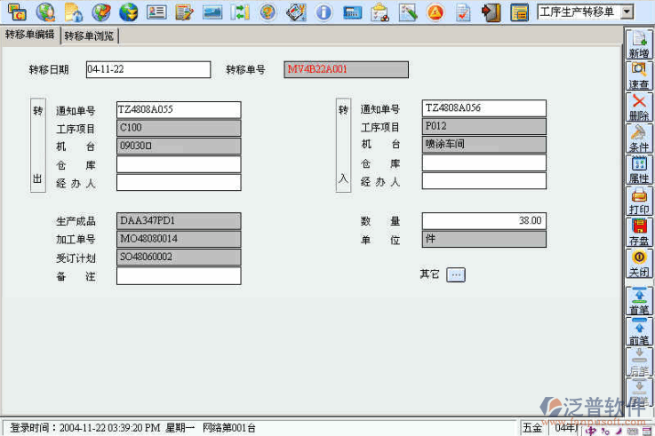Click the 打印 (Print) sidebar button
Viewport: 655px width, 436px height.
pyautogui.click(x=638, y=200)
